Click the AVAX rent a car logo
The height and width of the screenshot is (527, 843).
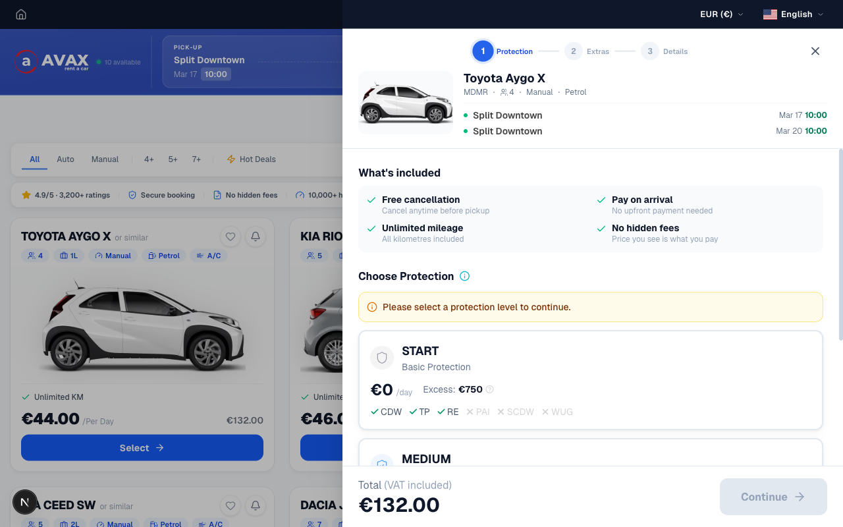click(53, 62)
